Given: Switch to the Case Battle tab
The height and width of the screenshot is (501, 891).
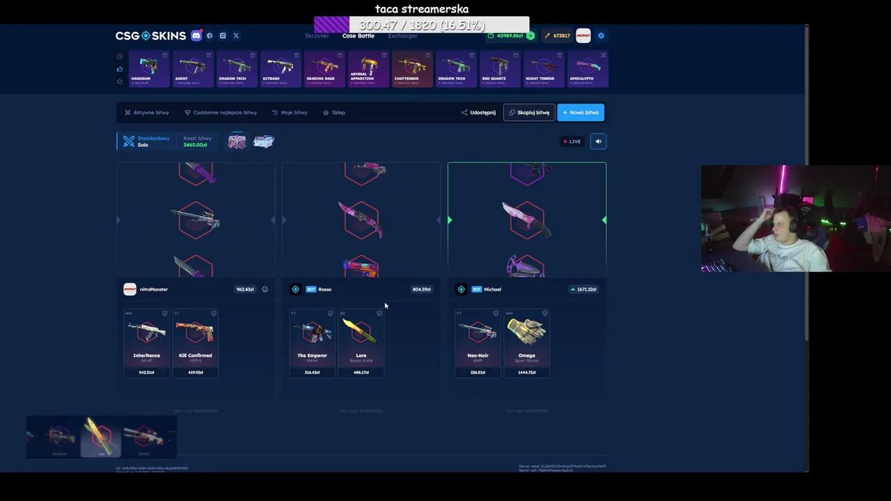Looking at the screenshot, I should tap(358, 35).
